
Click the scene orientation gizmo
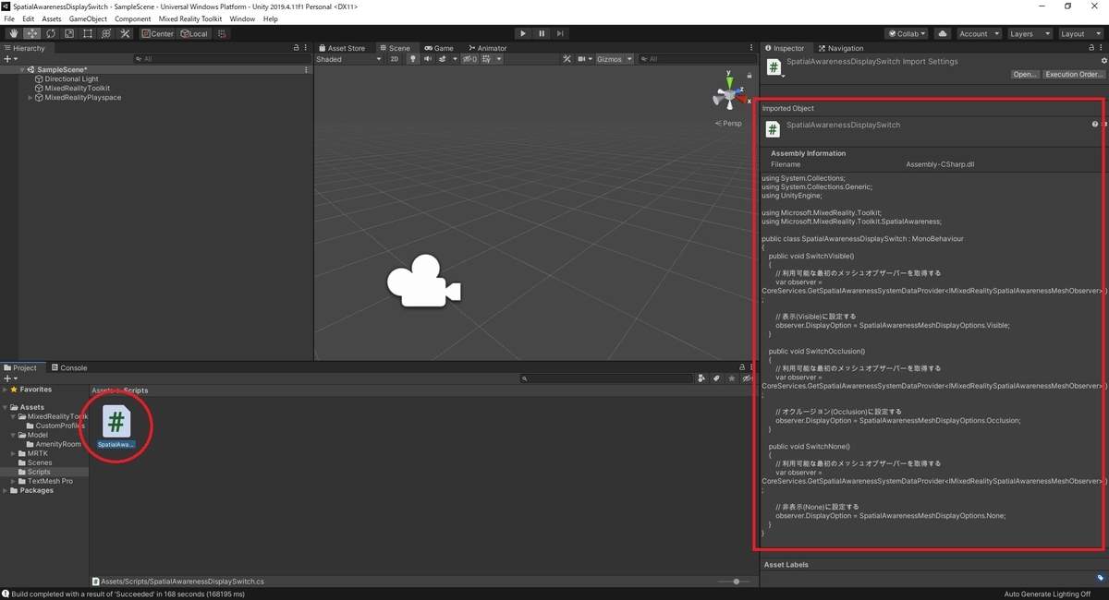(728, 93)
